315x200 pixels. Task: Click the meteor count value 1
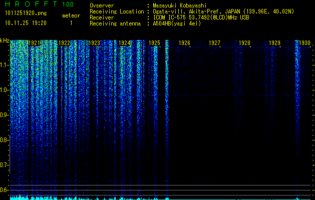point(71,23)
